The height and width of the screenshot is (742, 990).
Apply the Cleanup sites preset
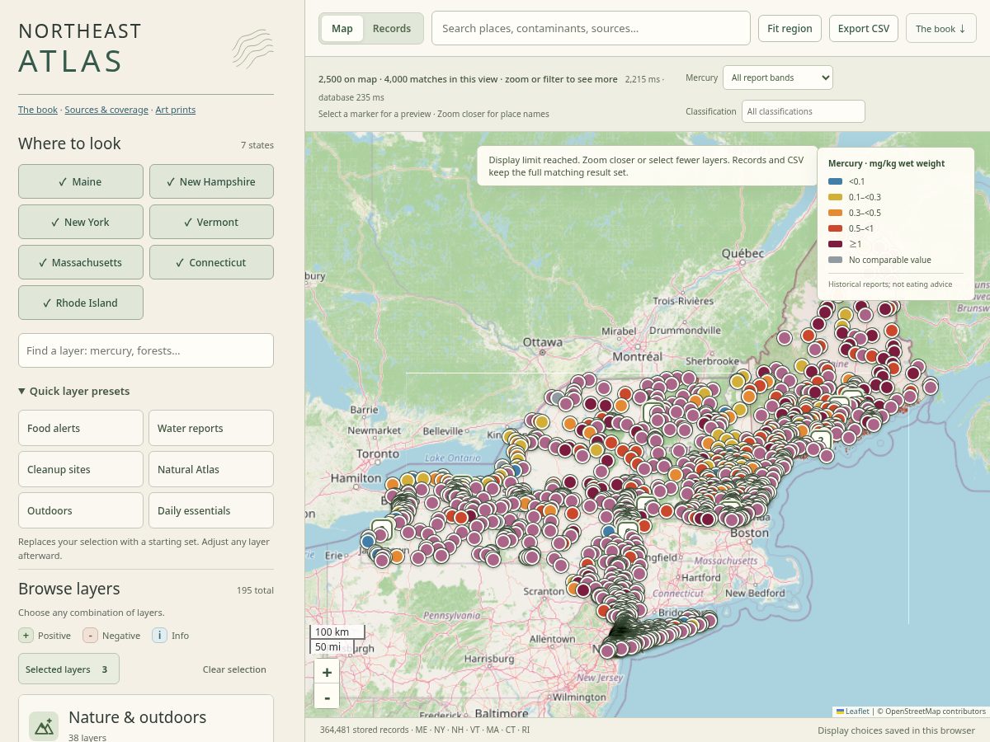[x=81, y=469]
